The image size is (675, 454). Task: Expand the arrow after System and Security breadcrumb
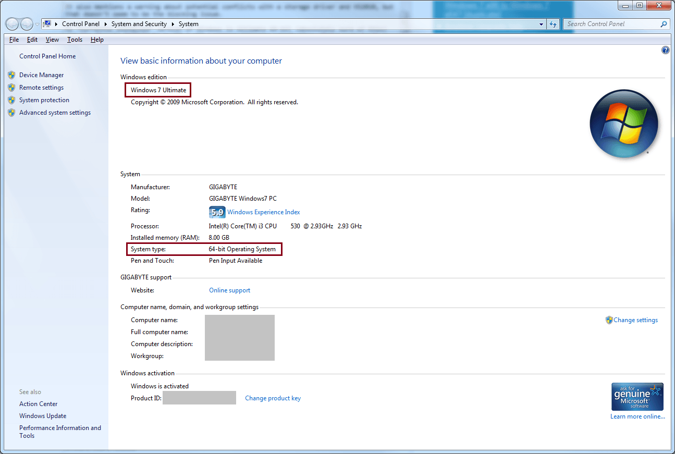[x=173, y=24]
